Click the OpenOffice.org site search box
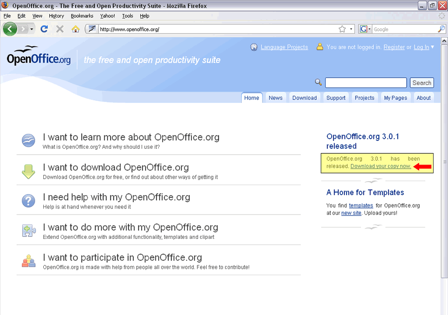This screenshot has height=315, width=448. pos(366,83)
